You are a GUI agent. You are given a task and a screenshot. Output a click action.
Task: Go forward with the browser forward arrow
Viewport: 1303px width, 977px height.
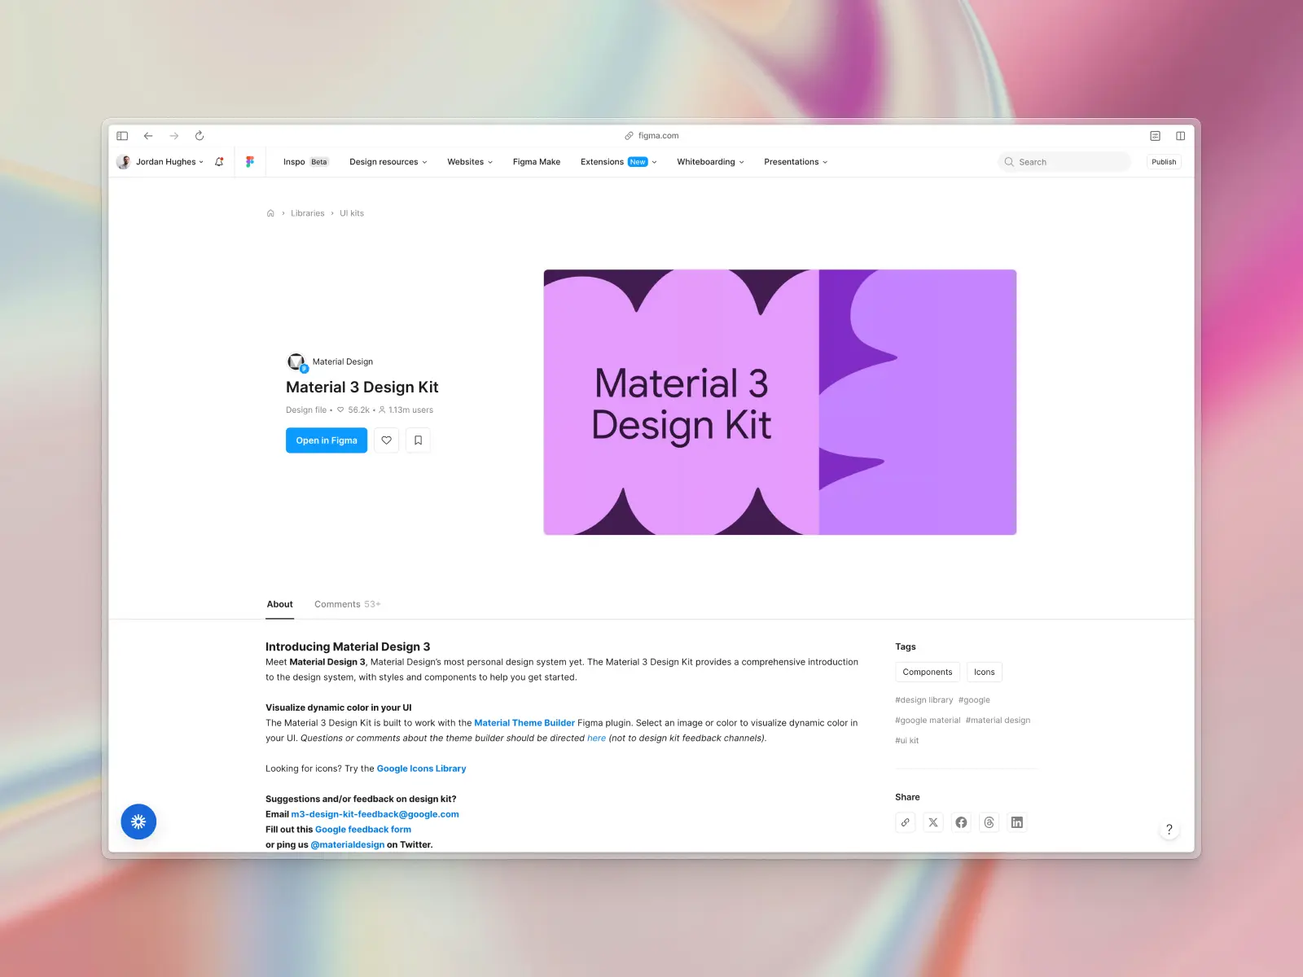[174, 136]
